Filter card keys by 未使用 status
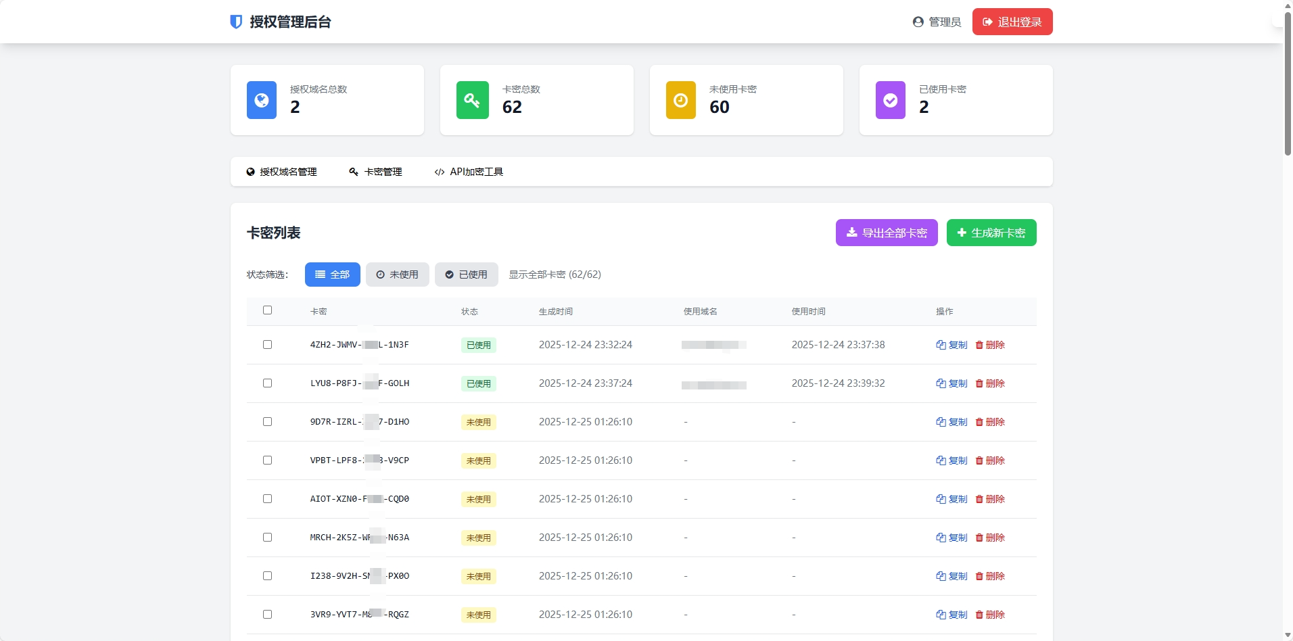Image resolution: width=1293 pixels, height=641 pixels. [397, 275]
